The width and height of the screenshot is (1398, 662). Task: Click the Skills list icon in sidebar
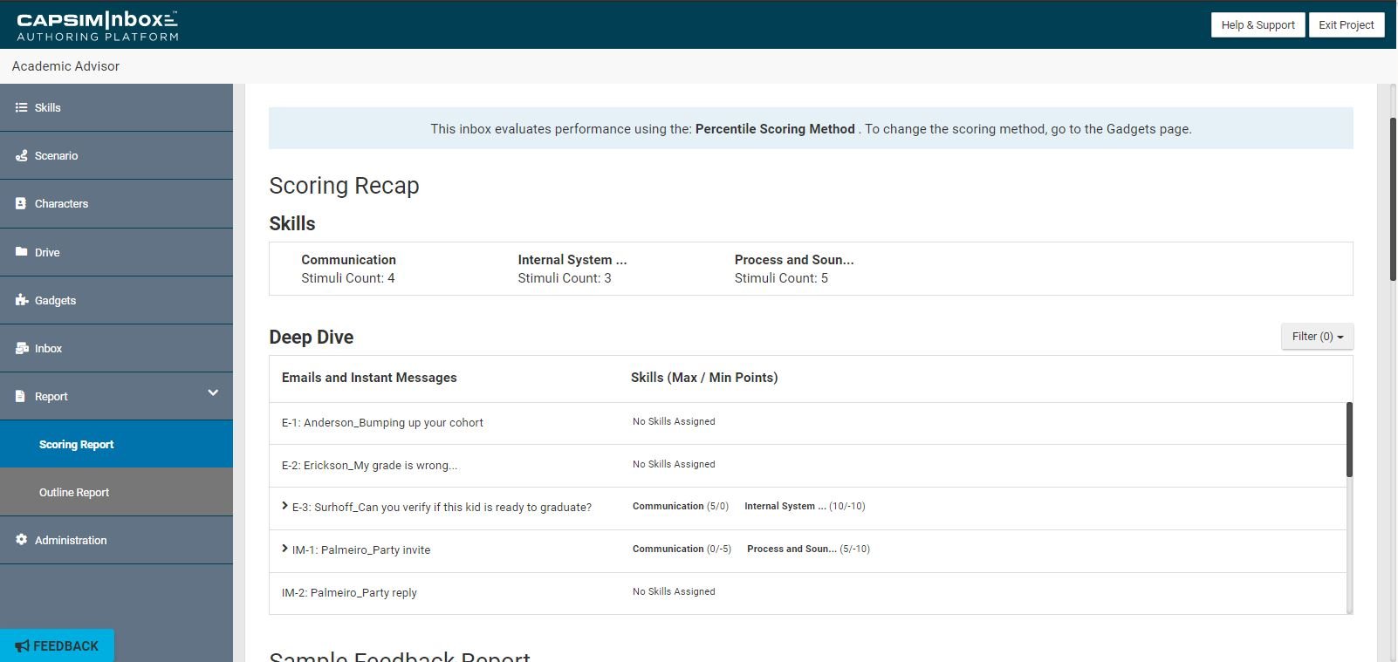point(21,107)
